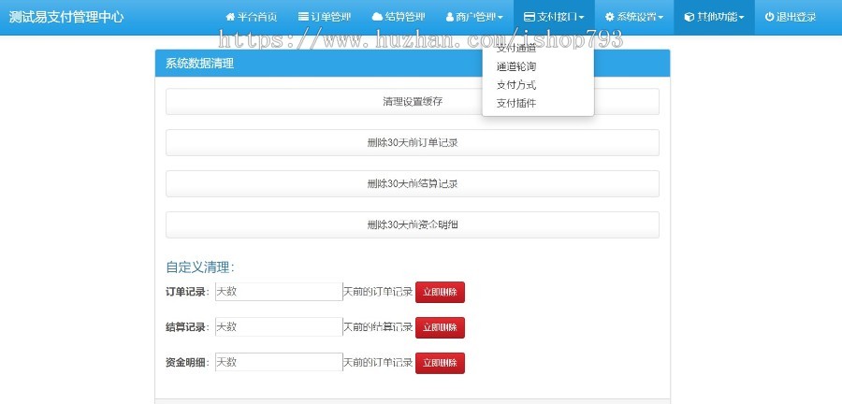The width and height of the screenshot is (842, 404).
Task: Click the cloud icon for 结算管理
Action: point(377,17)
